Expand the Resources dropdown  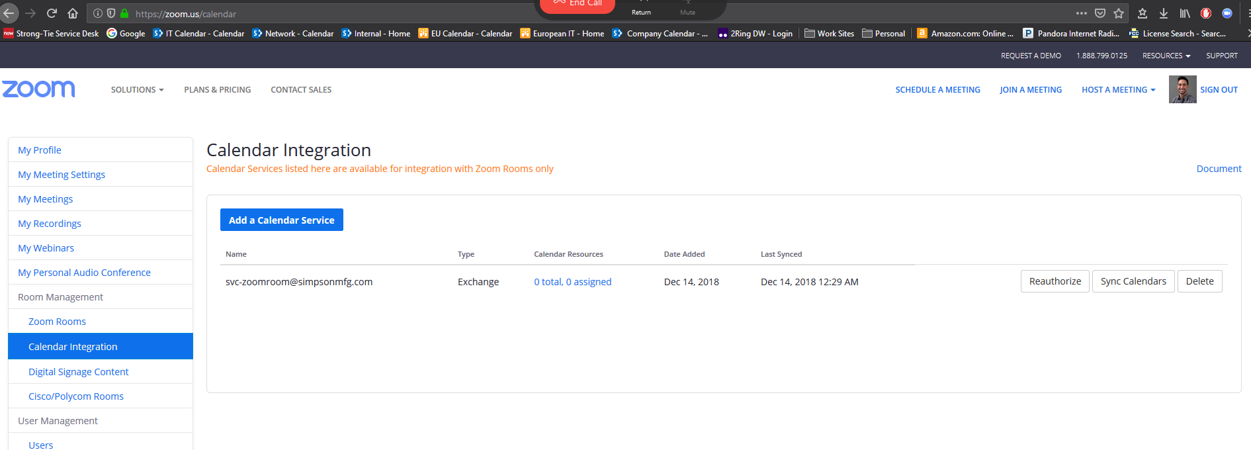click(1166, 56)
